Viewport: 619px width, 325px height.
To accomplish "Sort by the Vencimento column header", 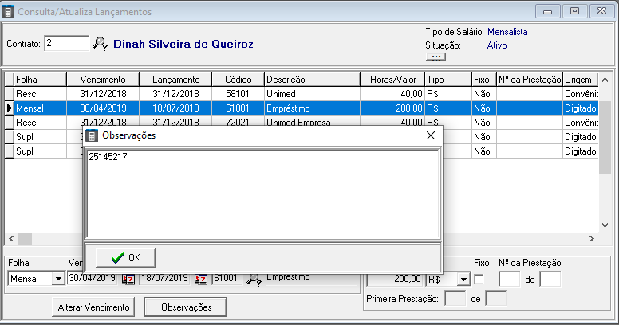I will pyautogui.click(x=104, y=80).
